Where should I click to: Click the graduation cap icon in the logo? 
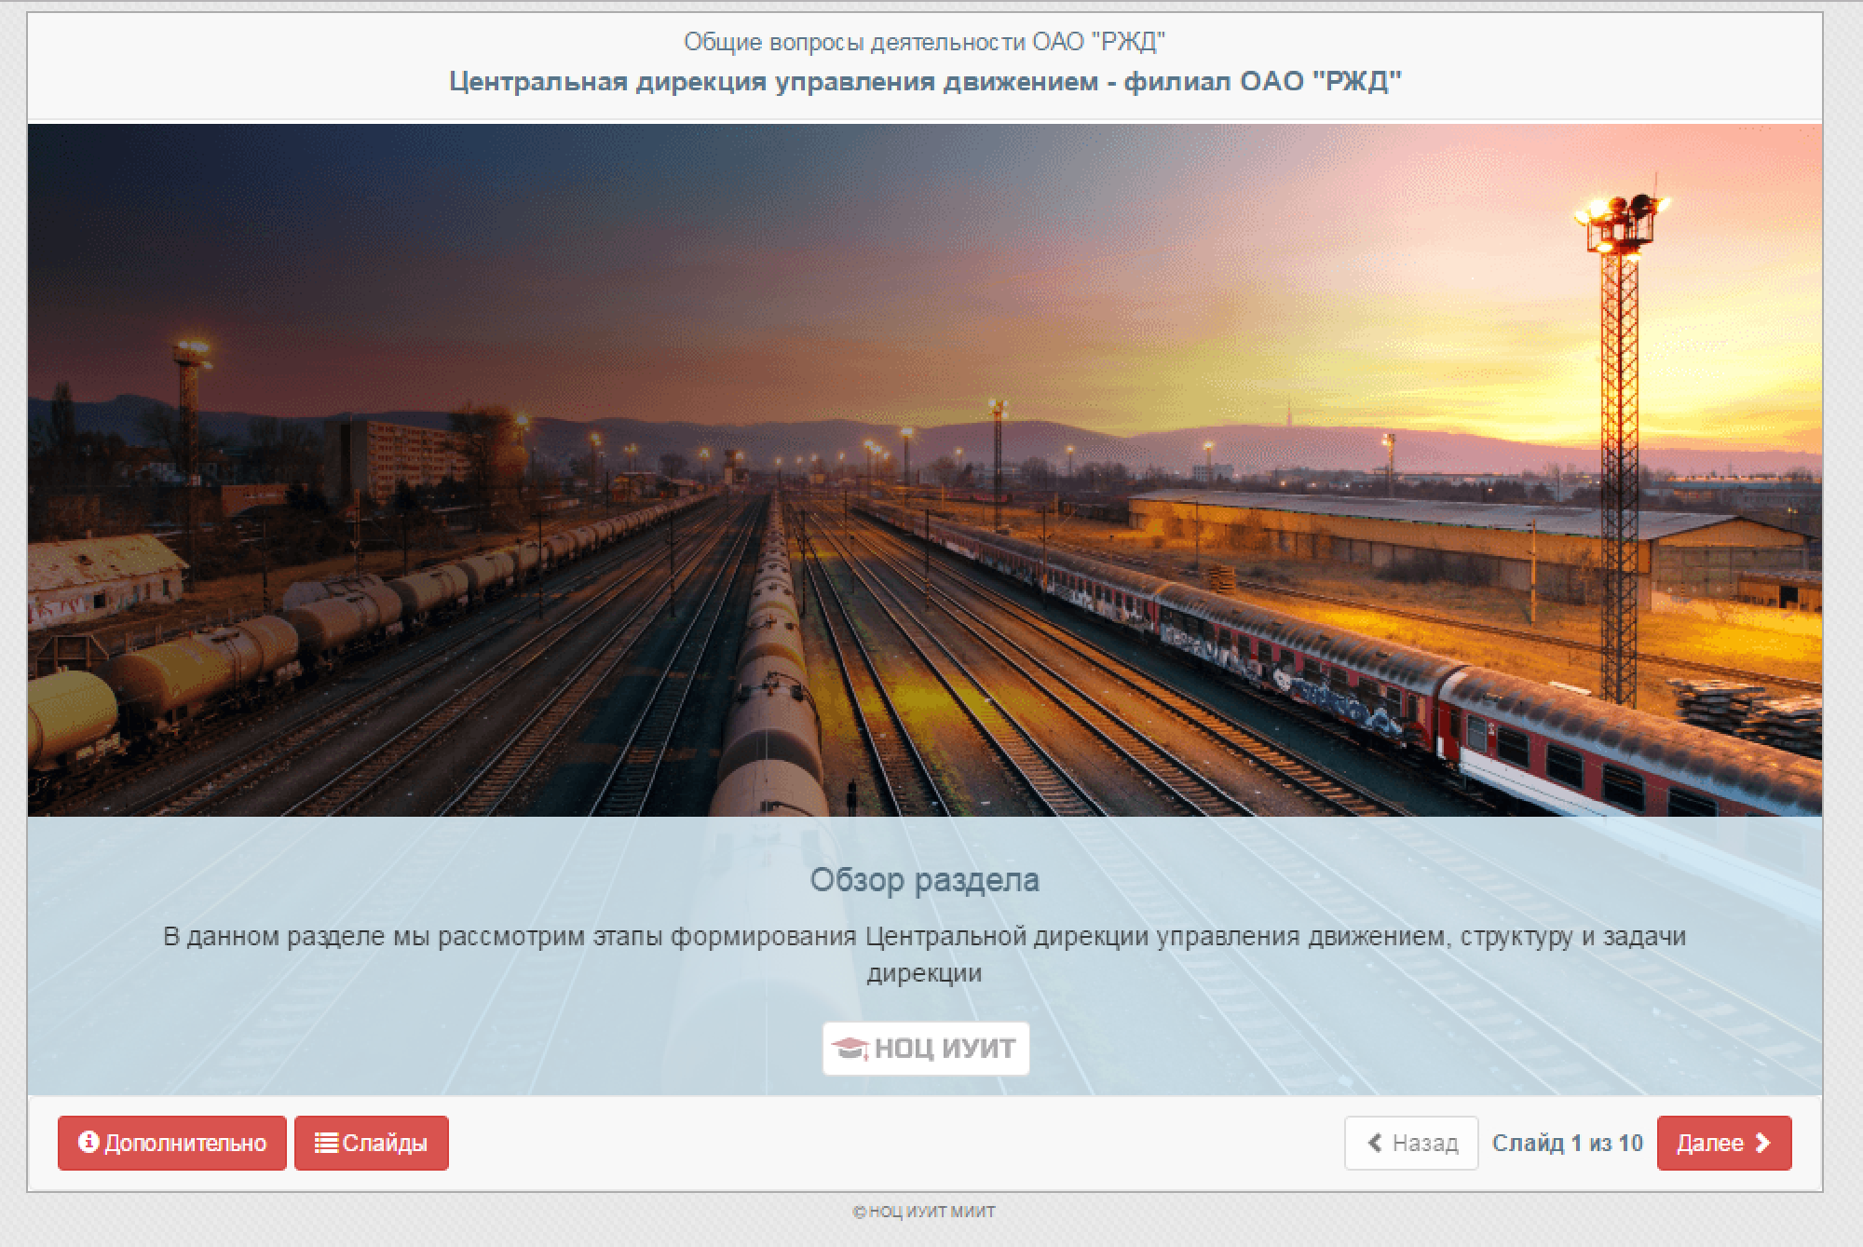click(x=850, y=1049)
